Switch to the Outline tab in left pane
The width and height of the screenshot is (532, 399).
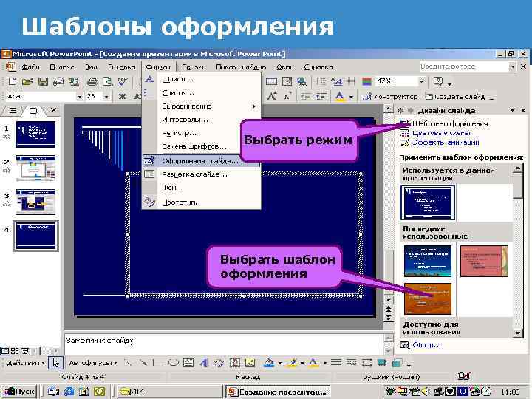(x=13, y=110)
